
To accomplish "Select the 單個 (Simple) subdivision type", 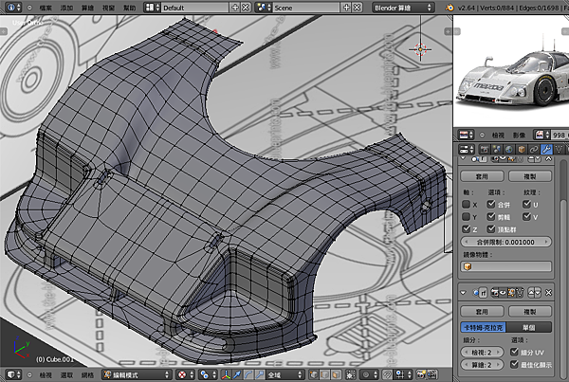I will click(528, 326).
